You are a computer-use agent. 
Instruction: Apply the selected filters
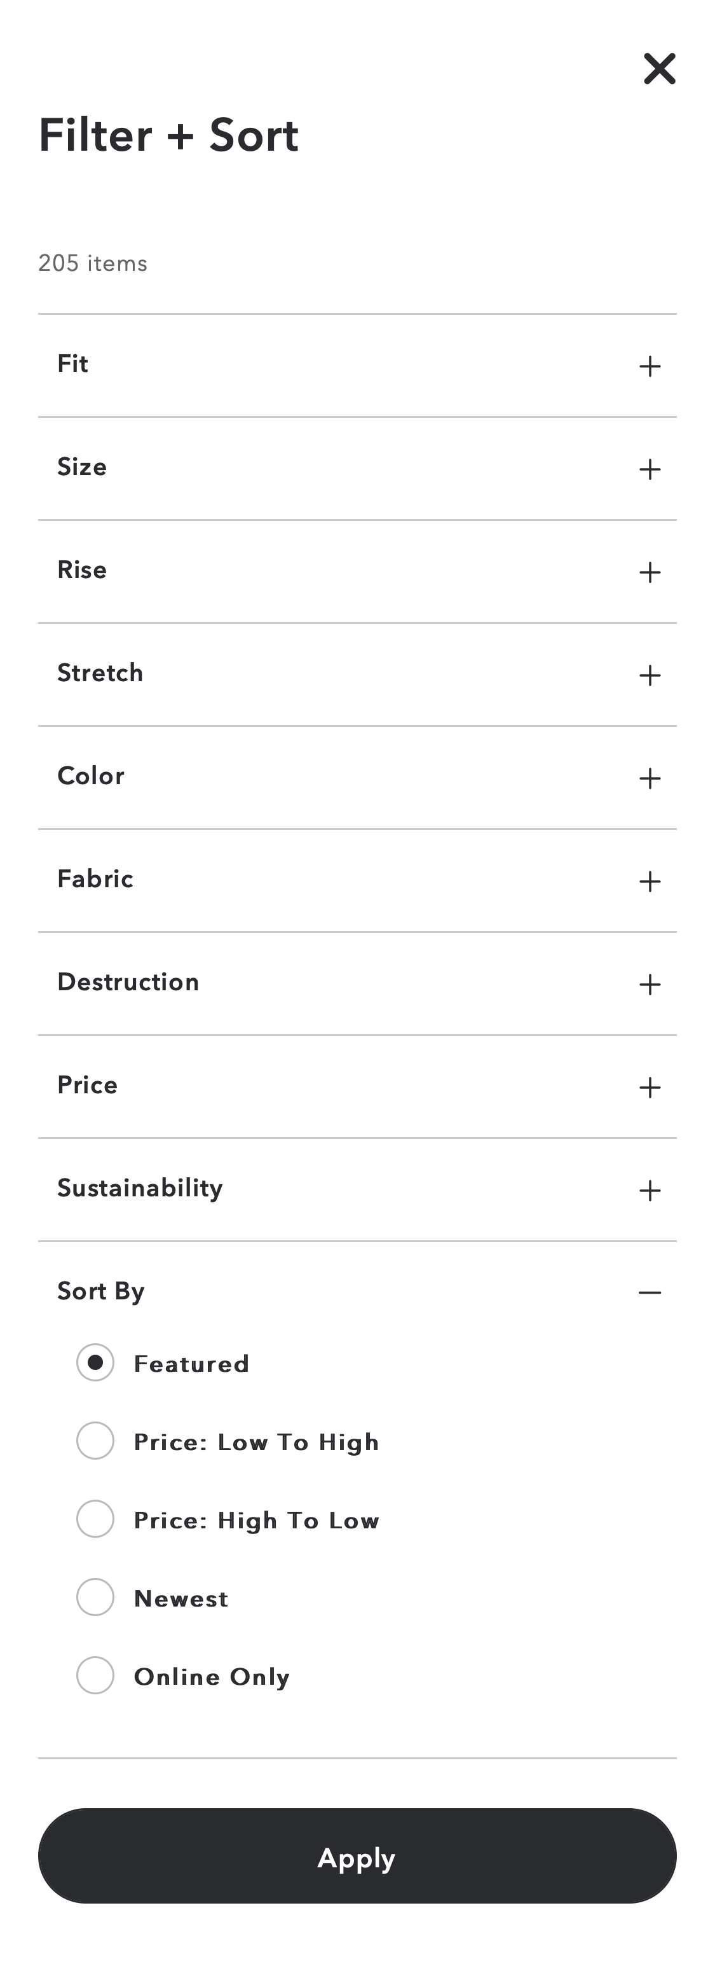click(357, 1857)
